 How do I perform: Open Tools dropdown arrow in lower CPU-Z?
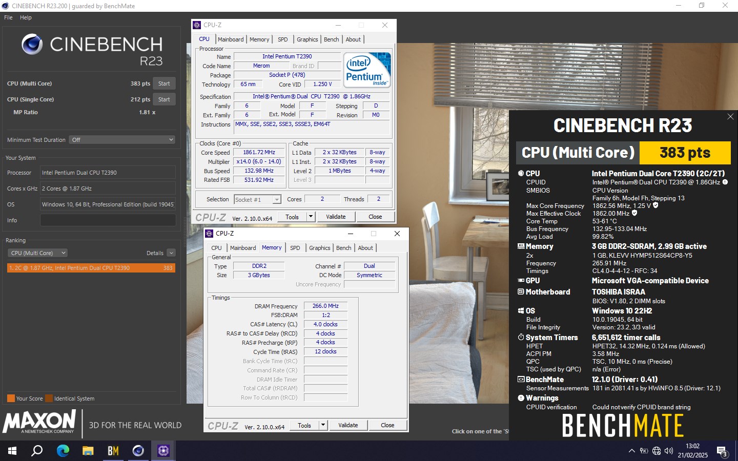323,425
